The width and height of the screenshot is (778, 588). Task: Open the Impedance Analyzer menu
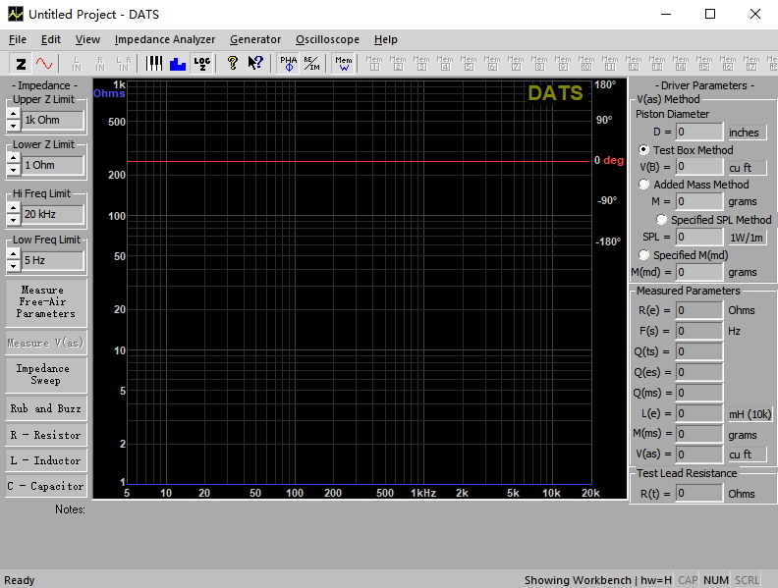pos(164,39)
